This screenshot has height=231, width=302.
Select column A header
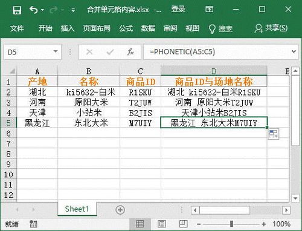(x=37, y=71)
